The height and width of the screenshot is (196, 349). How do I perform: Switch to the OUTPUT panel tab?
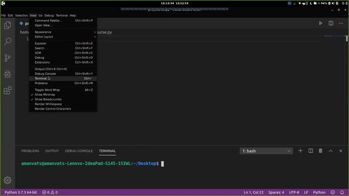point(52,151)
